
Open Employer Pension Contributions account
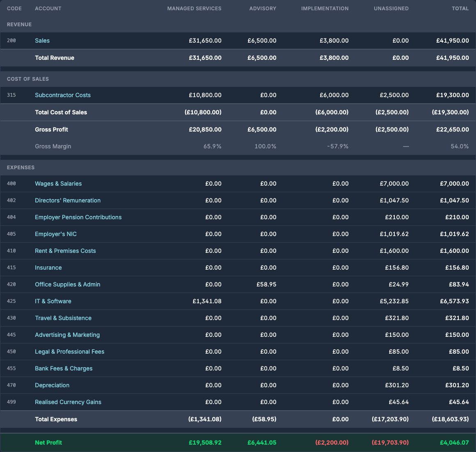(x=78, y=217)
